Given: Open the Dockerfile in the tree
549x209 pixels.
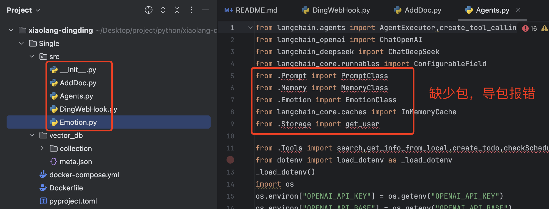Looking at the screenshot, I should (66, 188).
